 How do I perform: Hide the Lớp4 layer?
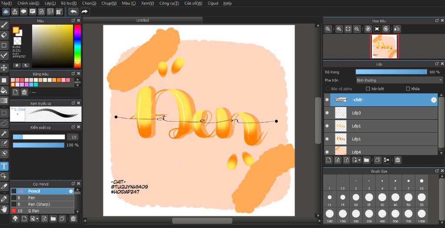327,152
